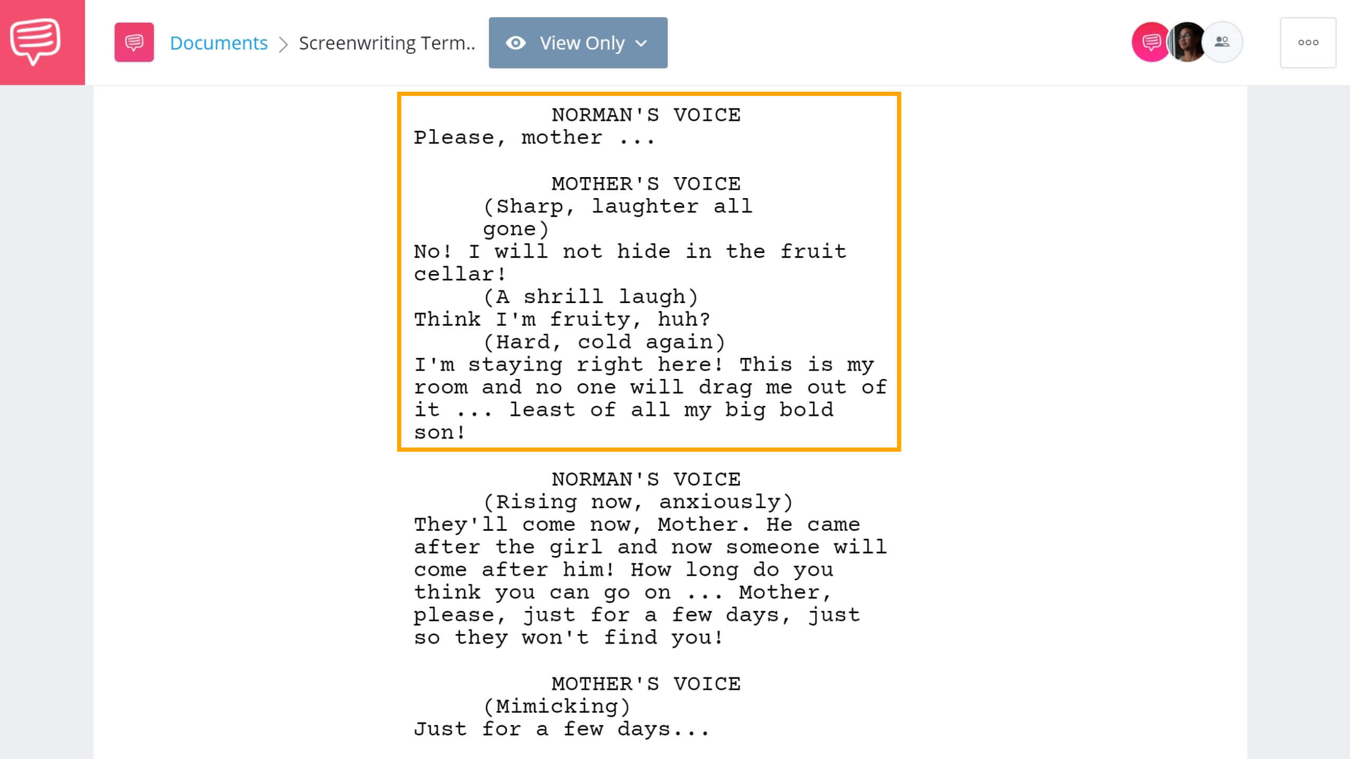Click the eye/View Only icon
The image size is (1350, 759).
click(x=516, y=42)
